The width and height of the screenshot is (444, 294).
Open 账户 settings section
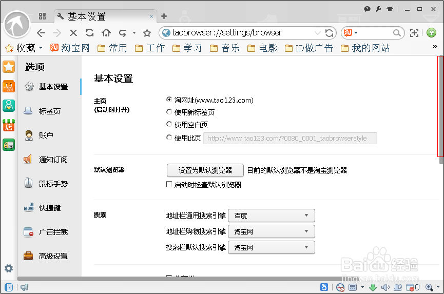tap(50, 135)
